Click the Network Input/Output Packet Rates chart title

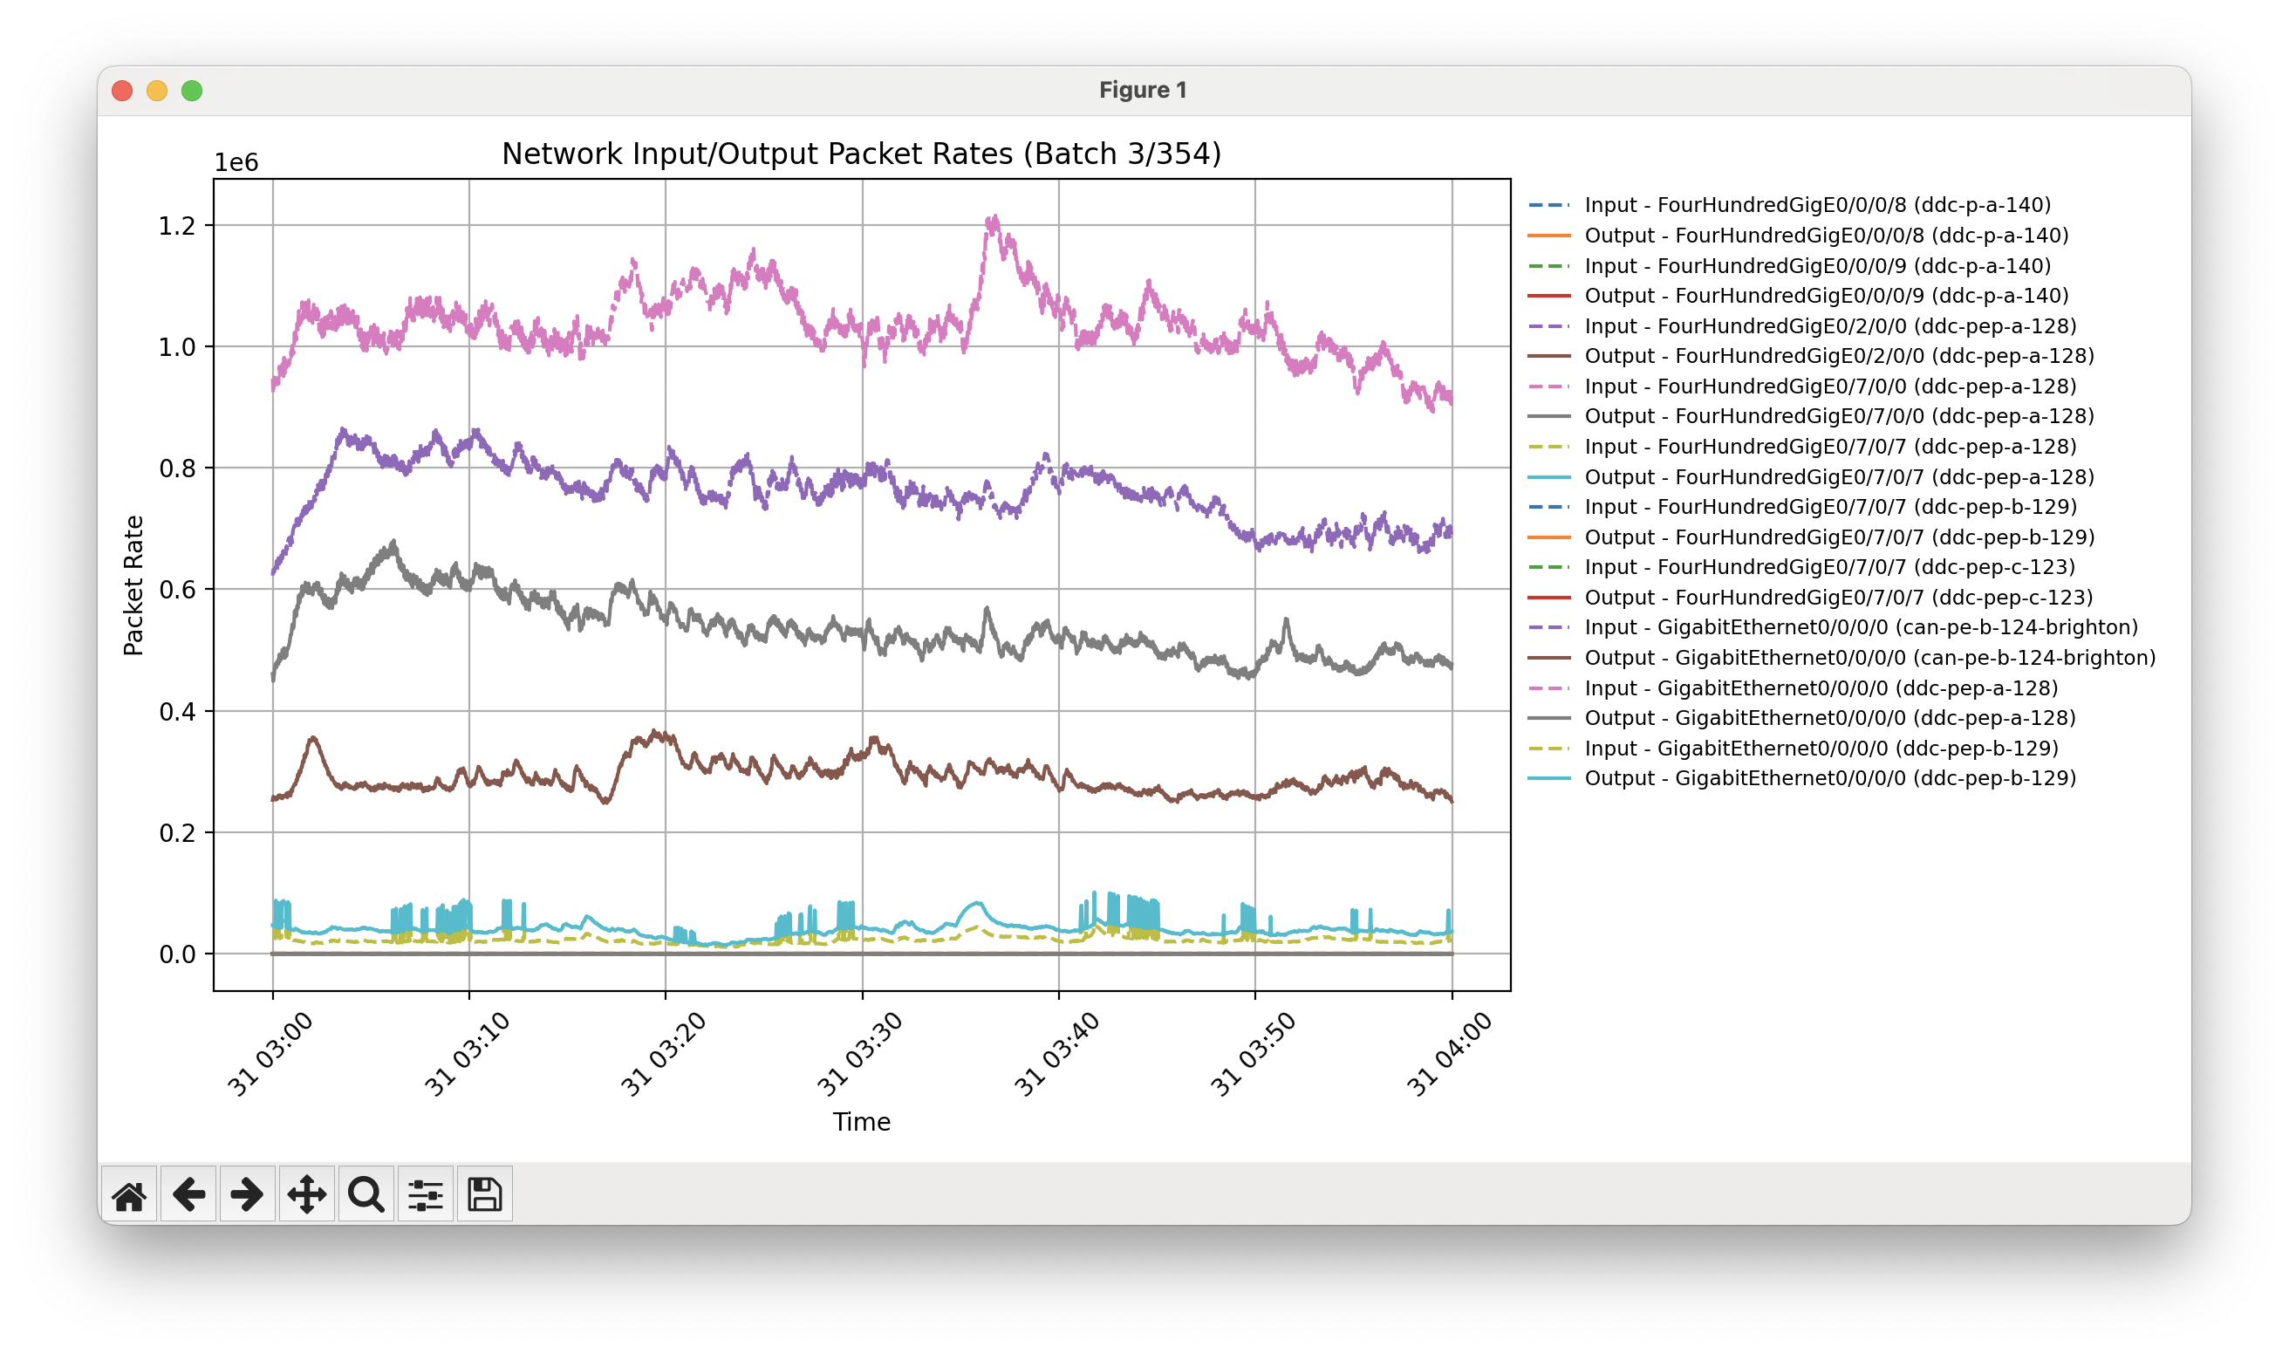860,154
